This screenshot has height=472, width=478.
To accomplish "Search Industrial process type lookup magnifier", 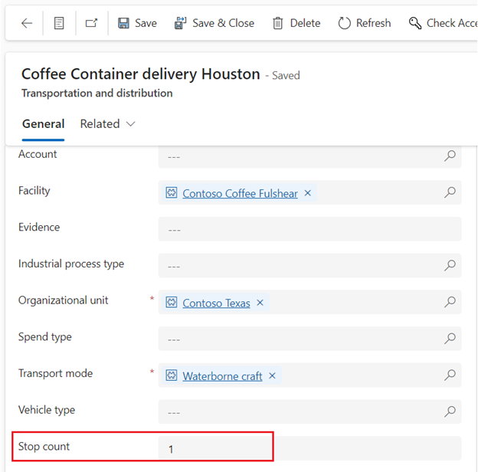I will [450, 266].
